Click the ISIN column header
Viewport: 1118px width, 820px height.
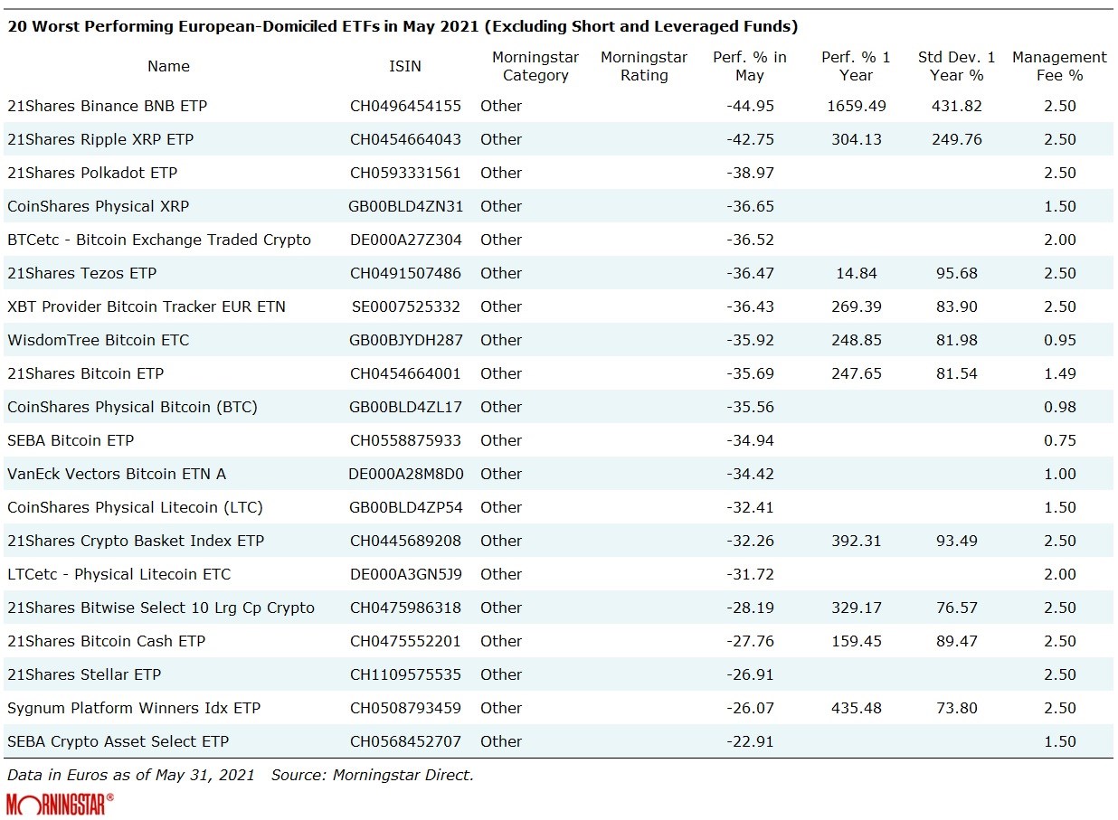tap(405, 66)
